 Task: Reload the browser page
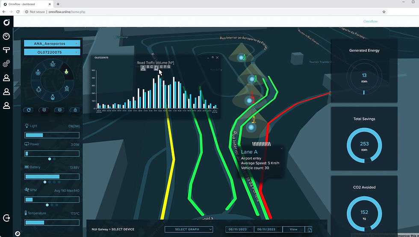coord(18,12)
